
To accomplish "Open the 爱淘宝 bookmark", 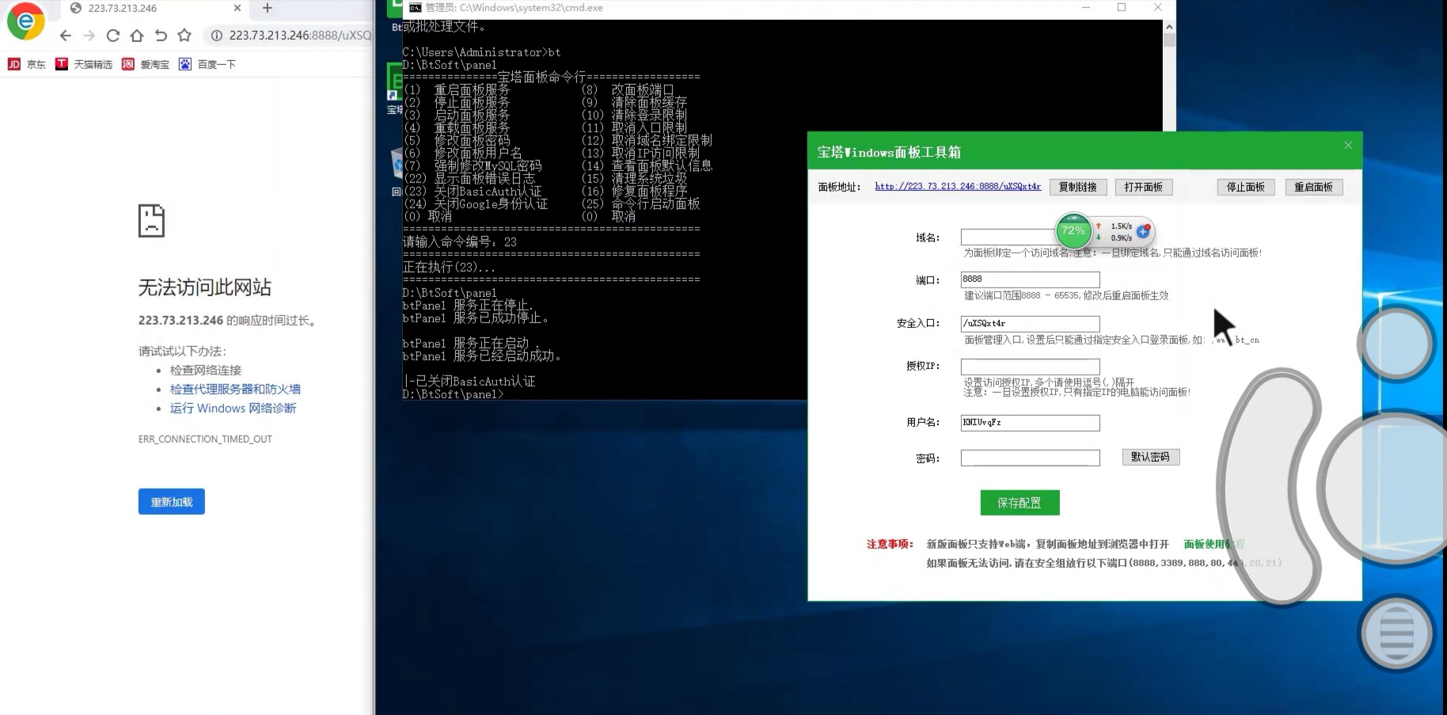I will (x=146, y=64).
